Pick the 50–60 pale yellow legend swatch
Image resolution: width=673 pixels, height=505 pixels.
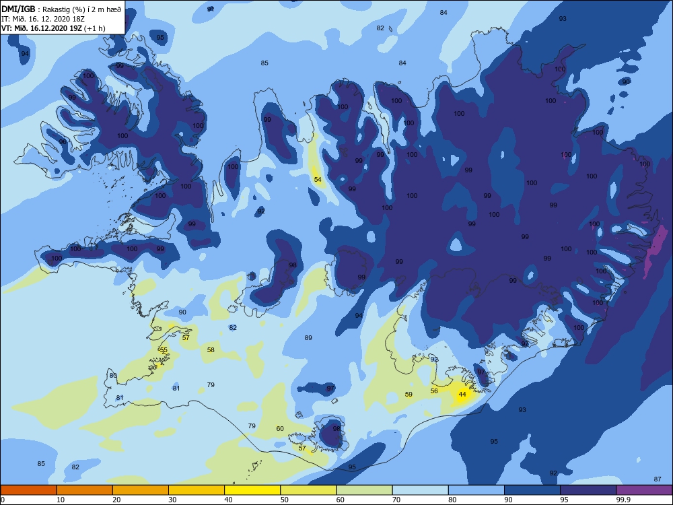[309, 490]
